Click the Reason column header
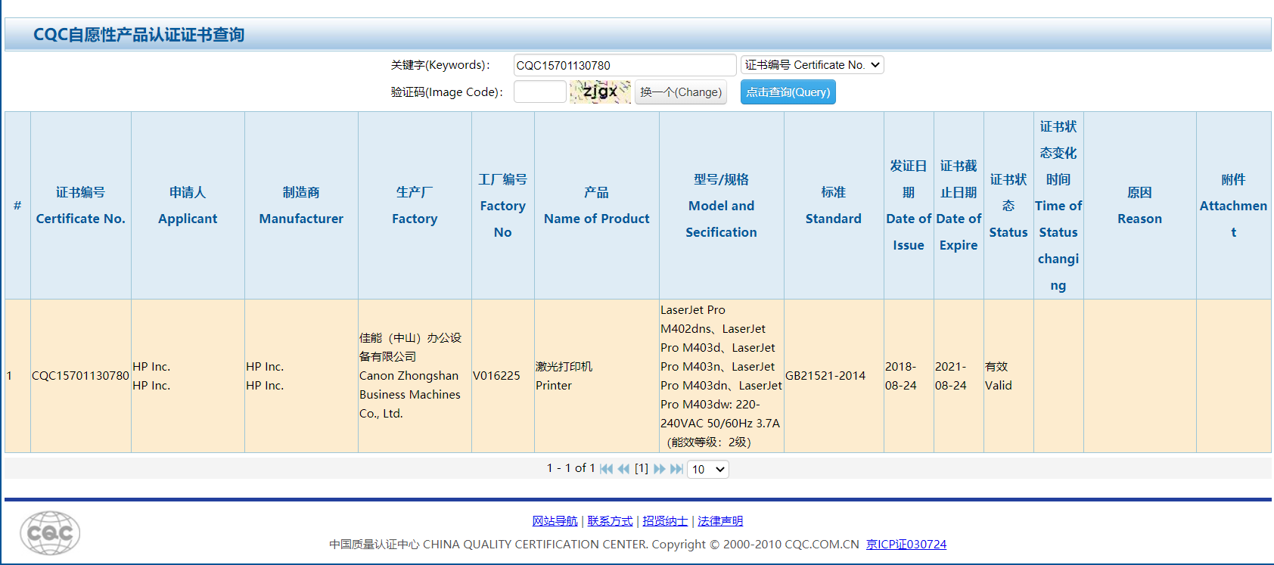 (x=1140, y=206)
